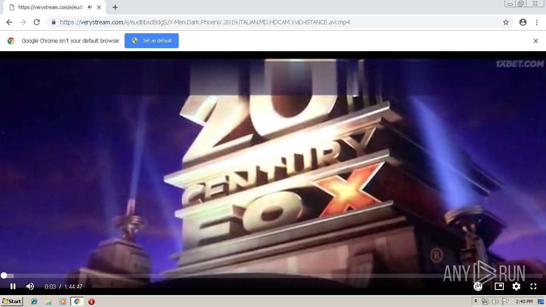Click the round globe icon in player controls
Viewport: 546px width, 307px height.
point(478,287)
